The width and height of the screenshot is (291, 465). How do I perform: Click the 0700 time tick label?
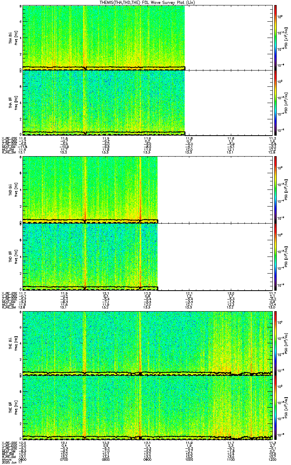tap(64, 460)
